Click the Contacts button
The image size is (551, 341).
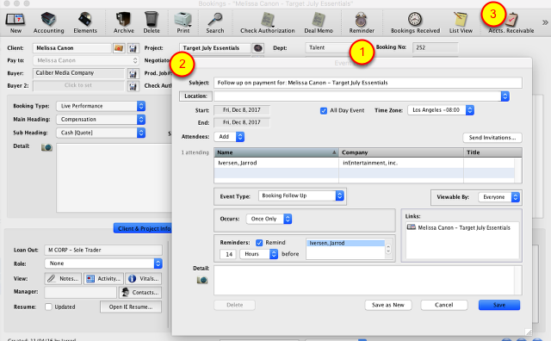(140, 293)
